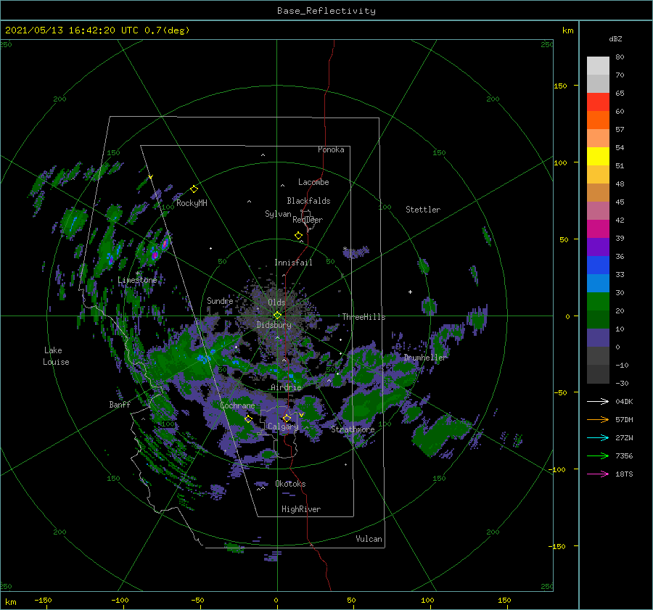Screen dimensions: 653x610
Task: Select the light blue 30-33 dBZ swatch
Action: 598,284
